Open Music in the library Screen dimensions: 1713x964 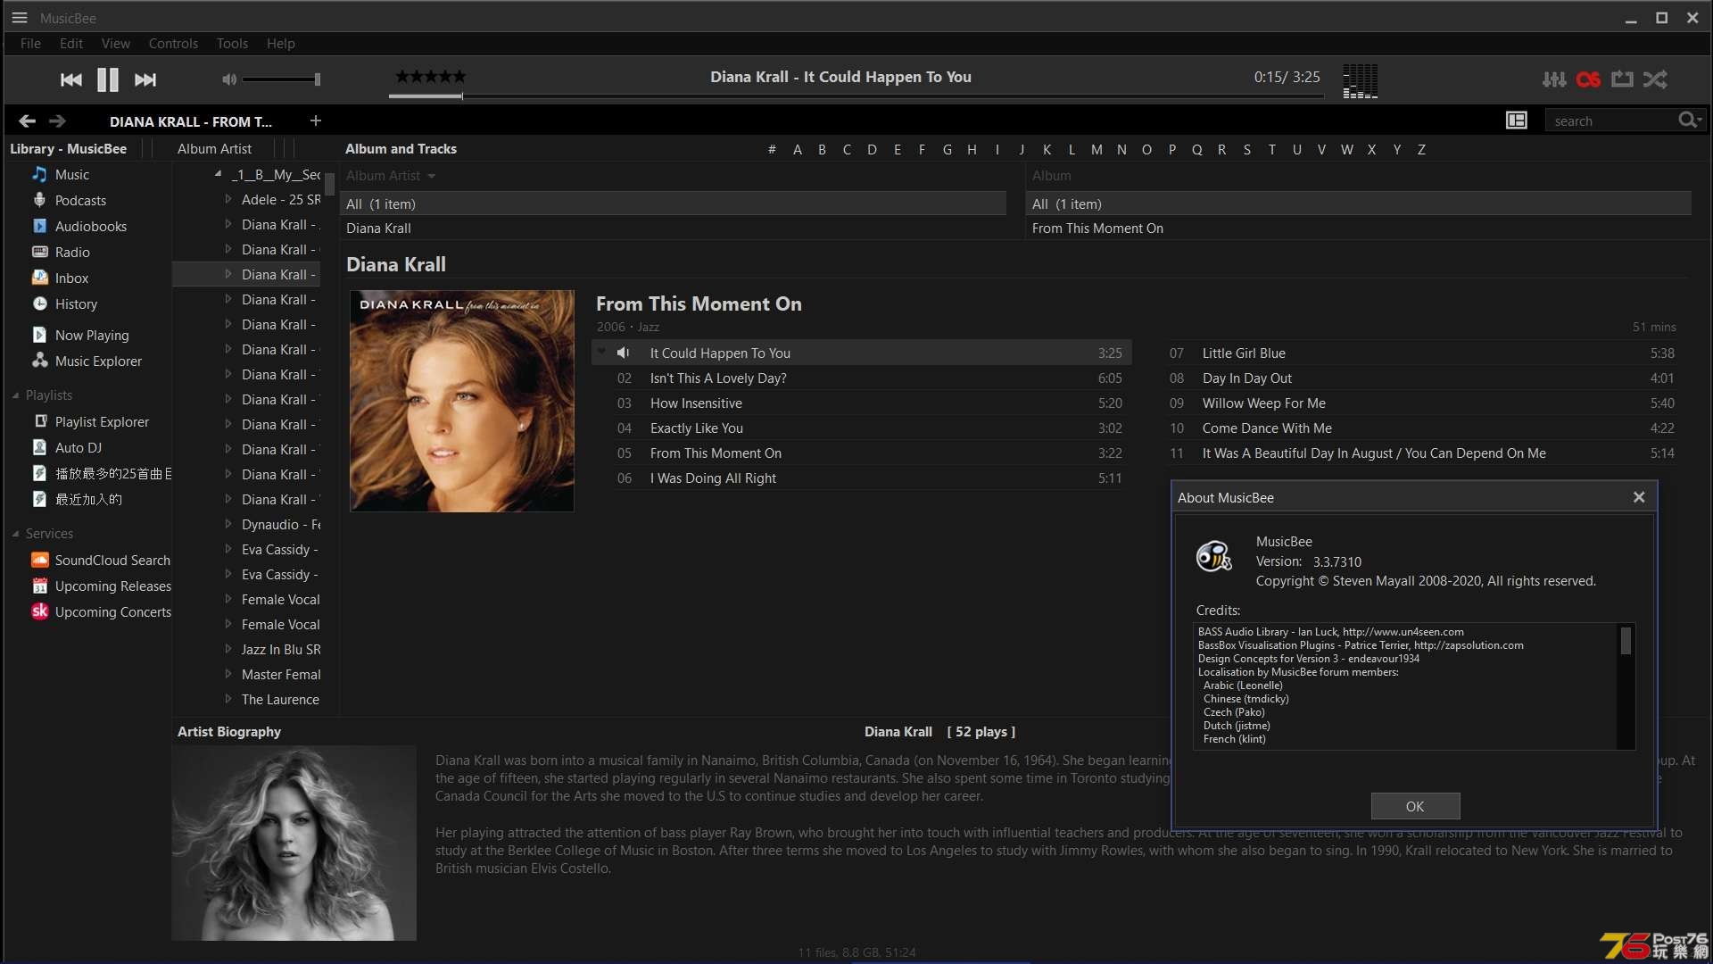[71, 175]
